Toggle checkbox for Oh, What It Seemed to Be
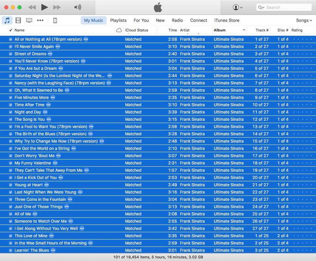This screenshot has height=261, width=316. point(11,90)
